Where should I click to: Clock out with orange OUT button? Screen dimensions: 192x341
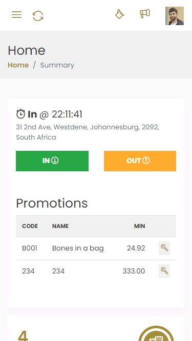click(x=140, y=161)
